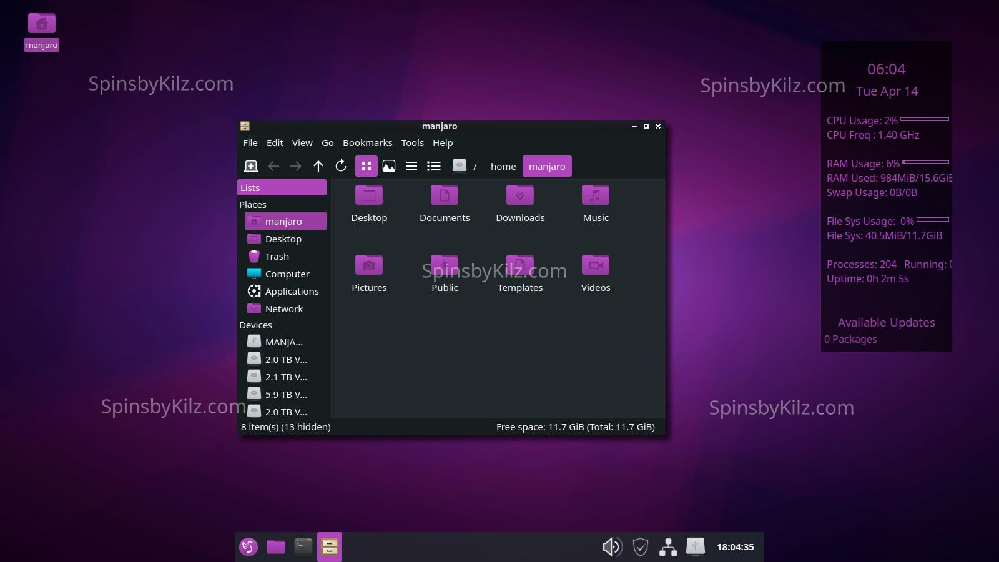Click the new tab toolbar icon
Viewport: 999px width, 562px height.
251,166
